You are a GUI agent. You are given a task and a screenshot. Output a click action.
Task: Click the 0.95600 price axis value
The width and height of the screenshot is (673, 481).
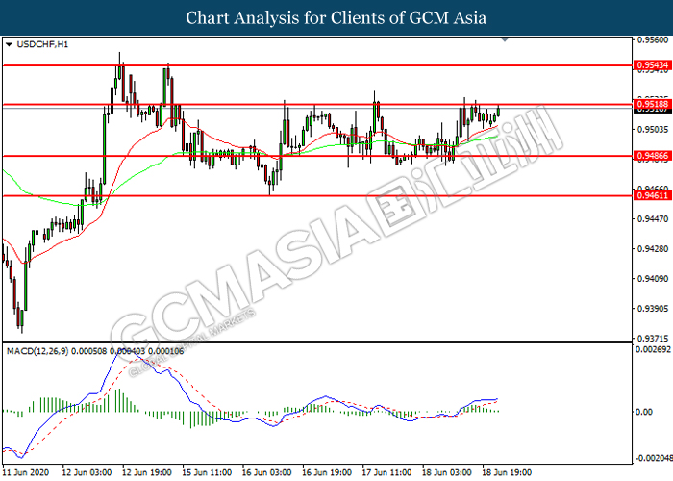click(653, 40)
